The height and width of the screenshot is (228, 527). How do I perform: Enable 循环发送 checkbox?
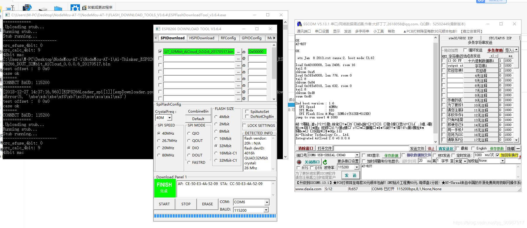465,50
